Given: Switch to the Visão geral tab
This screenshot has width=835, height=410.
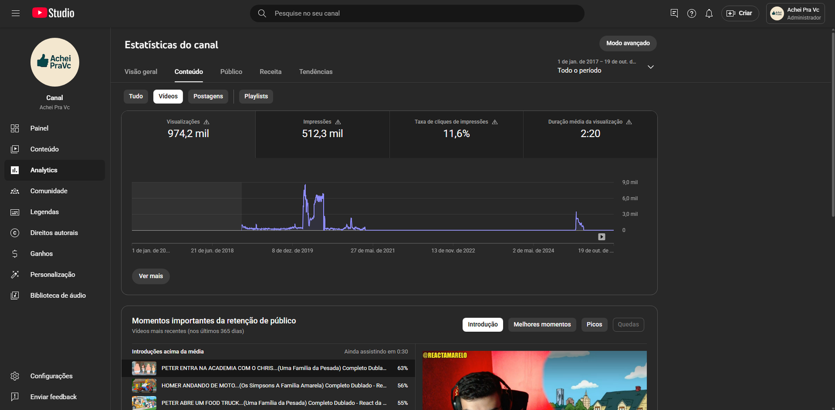Looking at the screenshot, I should pos(141,71).
